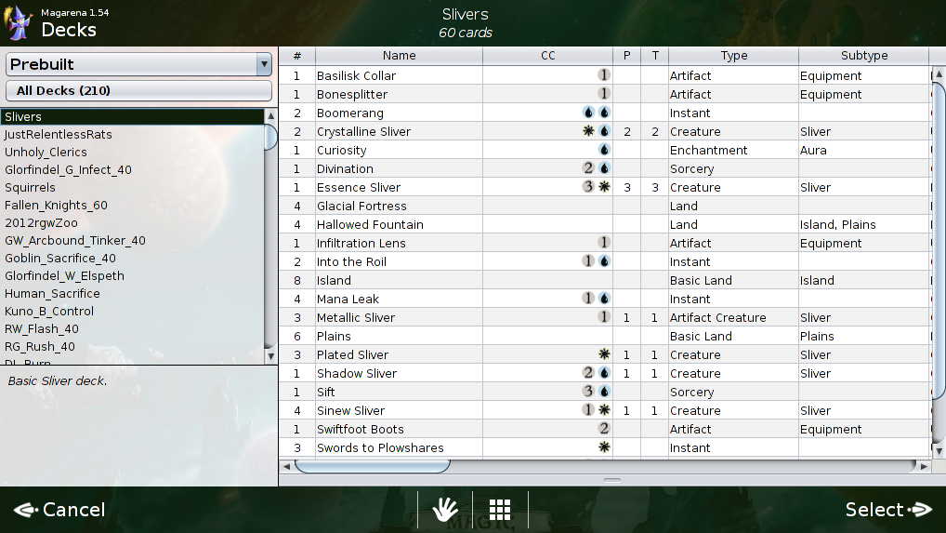Click card table scroll right arrow
Viewport: 946px width, 533px height.
(x=923, y=466)
